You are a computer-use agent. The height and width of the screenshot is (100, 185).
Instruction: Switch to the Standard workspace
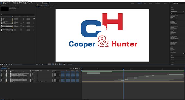coord(150,3)
